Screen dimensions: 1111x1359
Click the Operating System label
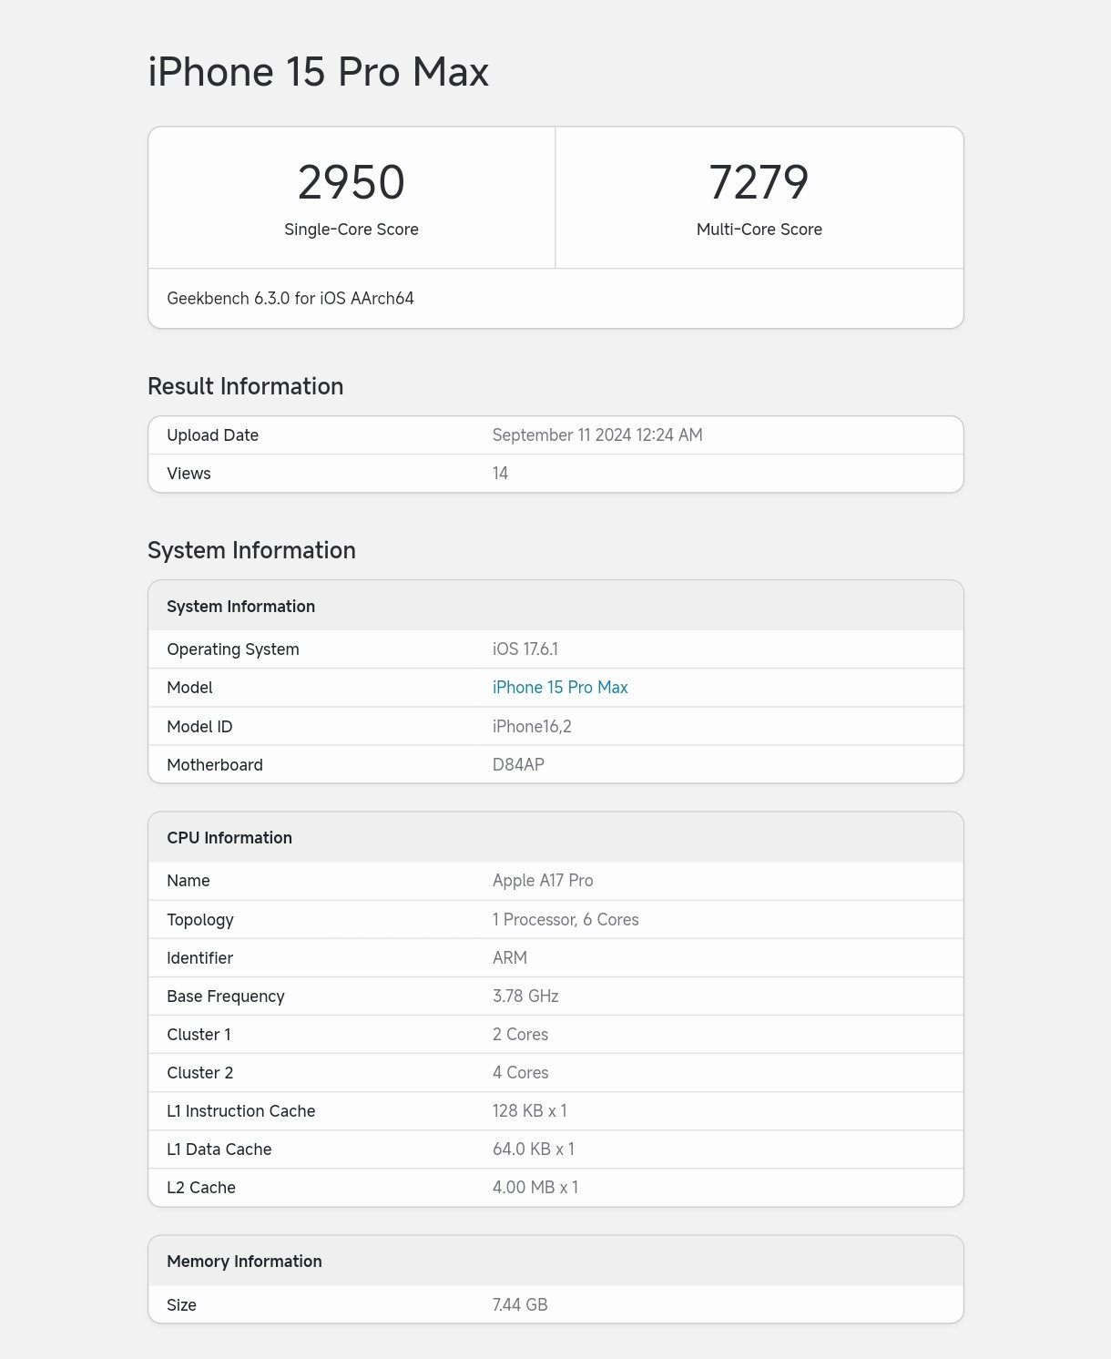[233, 649]
